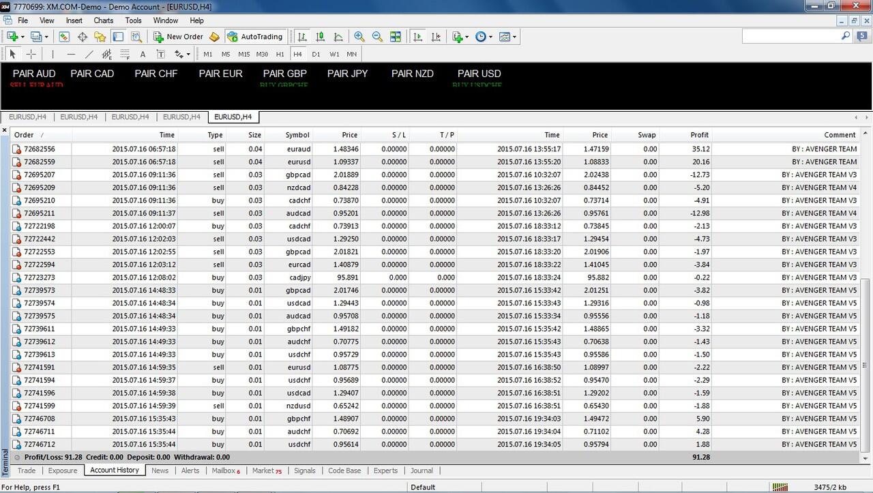Switch to candlestick chart mode
Viewport: 873px width, 493px height.
(320, 37)
